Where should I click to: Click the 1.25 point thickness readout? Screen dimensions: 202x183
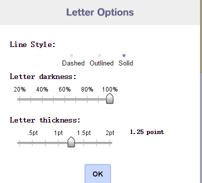pos(147,132)
